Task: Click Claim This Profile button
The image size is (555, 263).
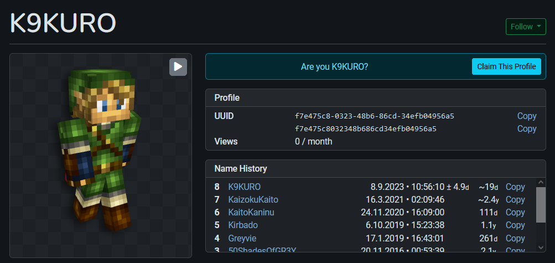Action: (x=506, y=66)
